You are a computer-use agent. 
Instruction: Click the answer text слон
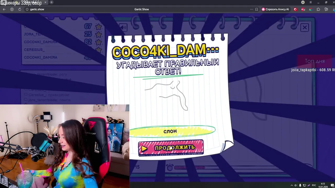pyautogui.click(x=170, y=131)
